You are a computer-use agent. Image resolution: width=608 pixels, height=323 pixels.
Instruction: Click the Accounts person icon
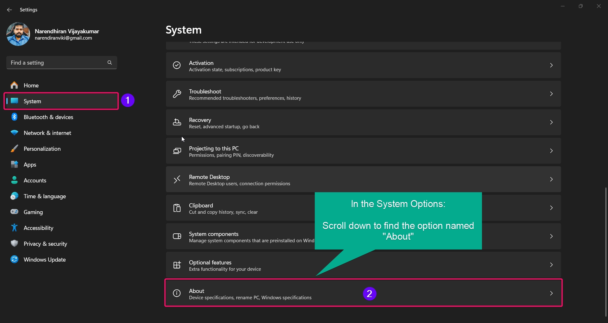point(14,180)
